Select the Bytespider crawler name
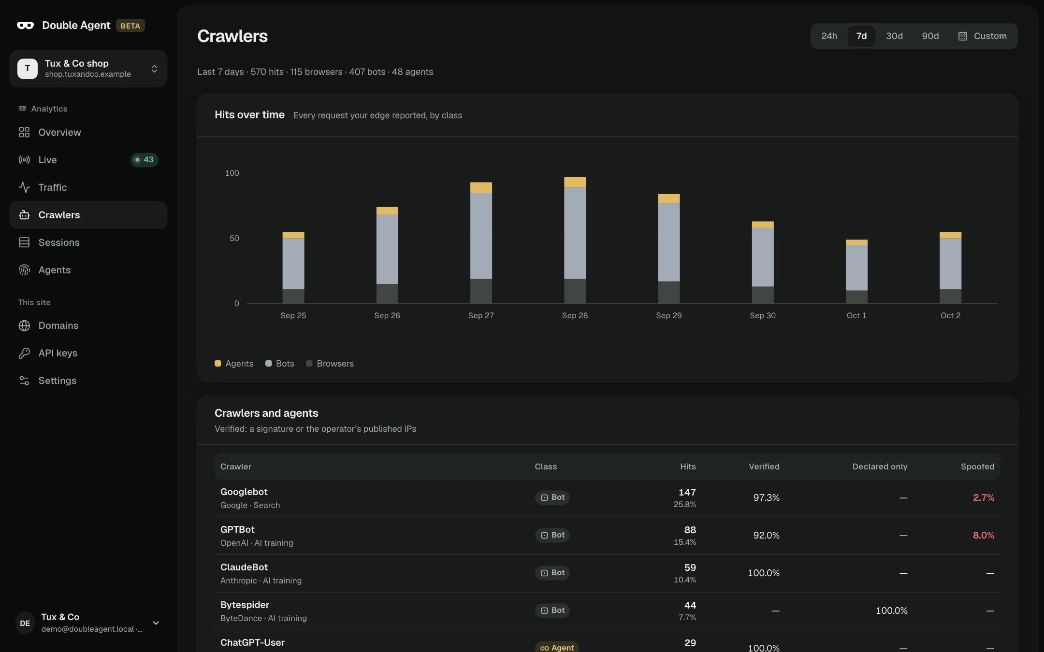1044x652 pixels. [x=245, y=605]
